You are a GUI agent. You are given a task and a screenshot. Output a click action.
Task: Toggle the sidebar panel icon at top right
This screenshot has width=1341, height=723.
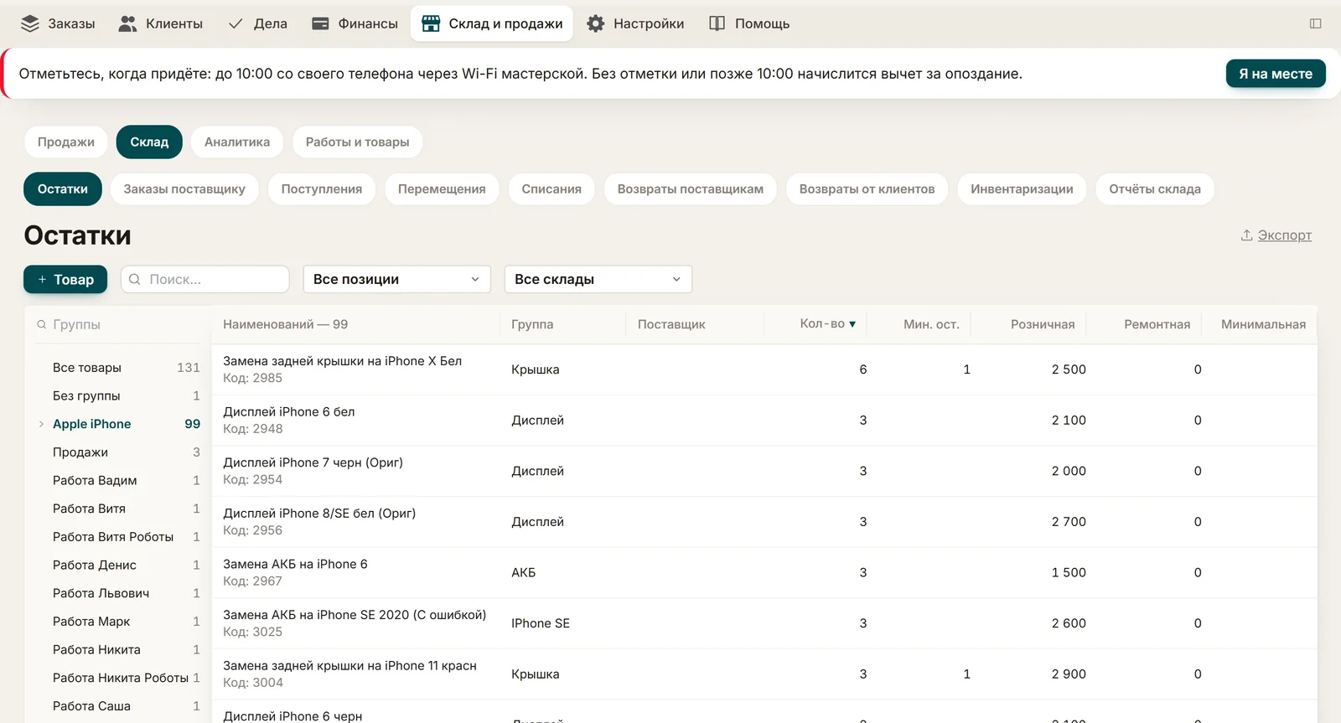pyautogui.click(x=1315, y=23)
